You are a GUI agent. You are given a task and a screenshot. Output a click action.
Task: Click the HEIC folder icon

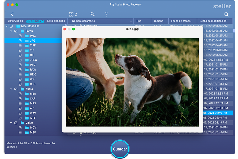click(x=27, y=74)
